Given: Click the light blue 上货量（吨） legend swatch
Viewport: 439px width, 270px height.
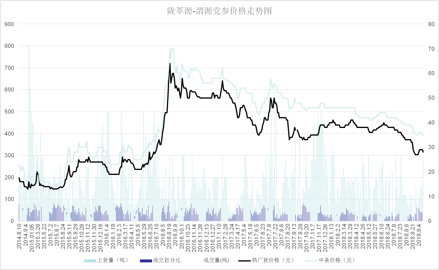Looking at the screenshot, I should click(90, 261).
